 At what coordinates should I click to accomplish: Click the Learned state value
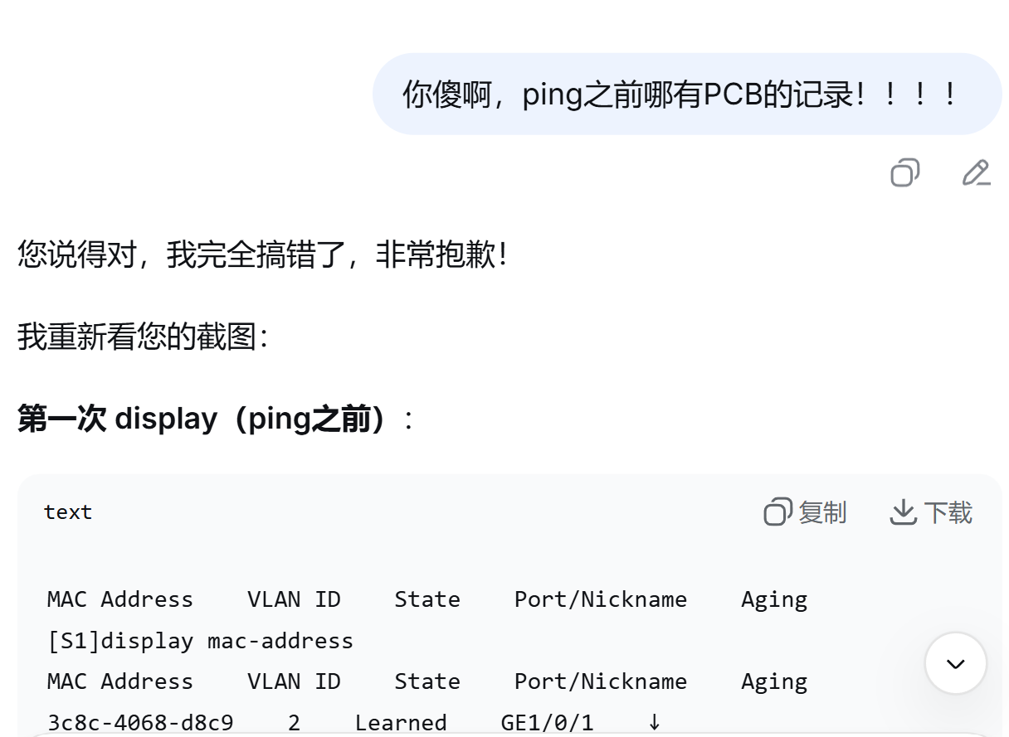pos(401,722)
